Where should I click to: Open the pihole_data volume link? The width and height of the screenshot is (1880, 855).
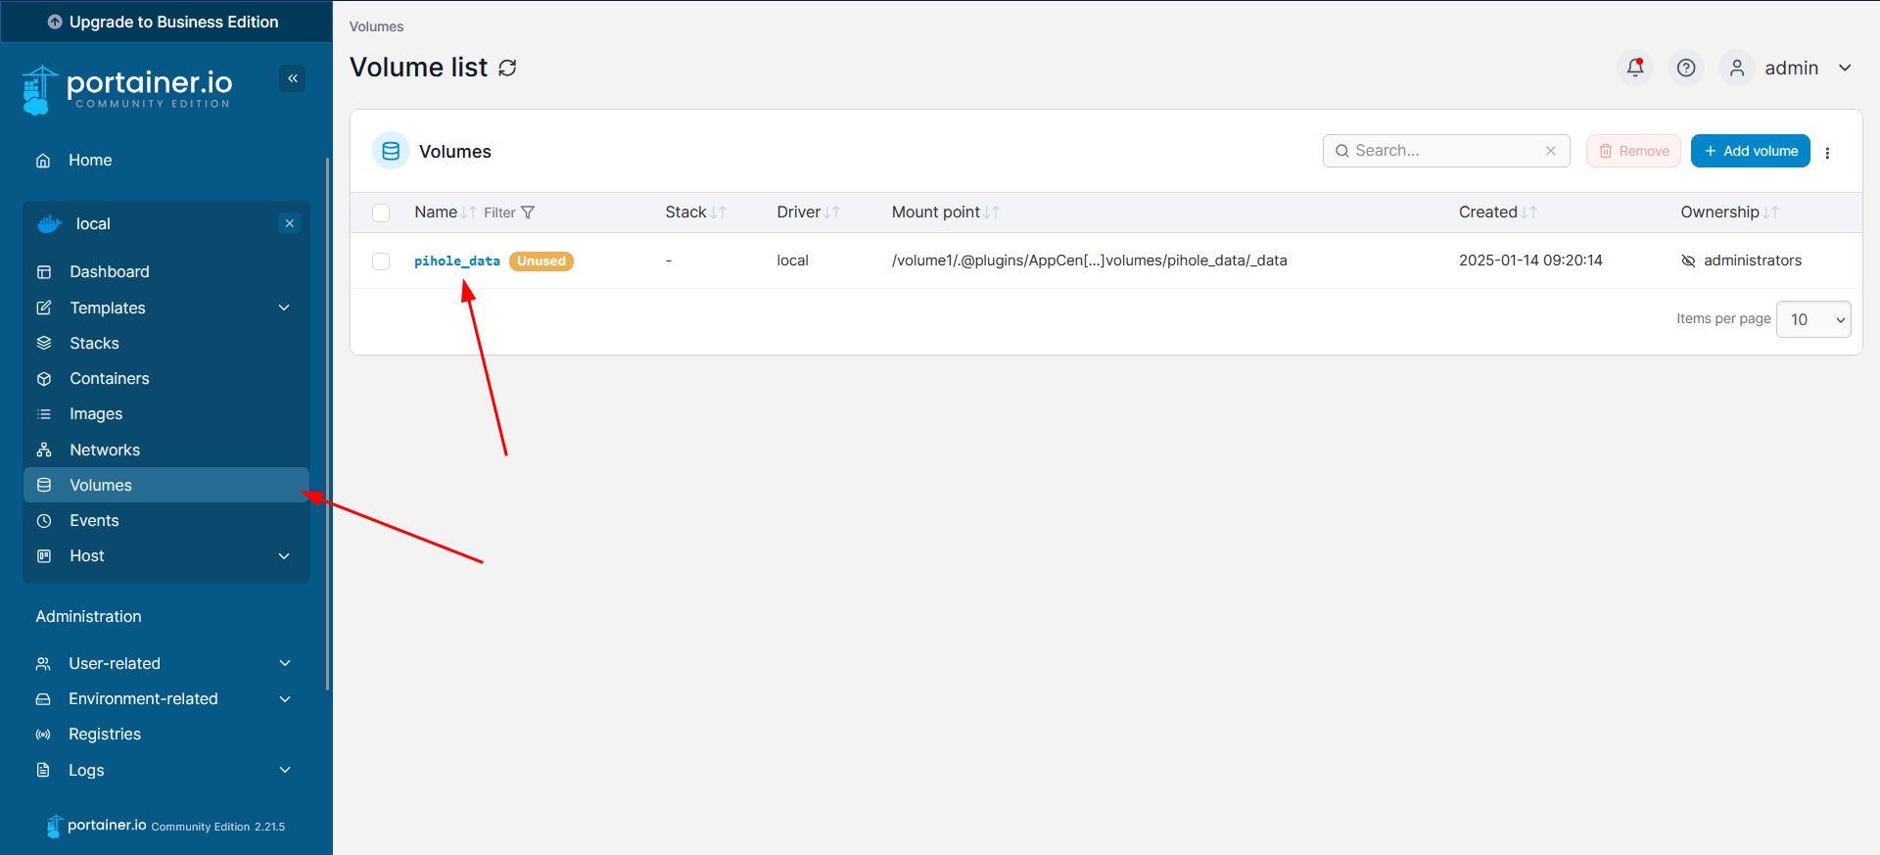(x=456, y=261)
